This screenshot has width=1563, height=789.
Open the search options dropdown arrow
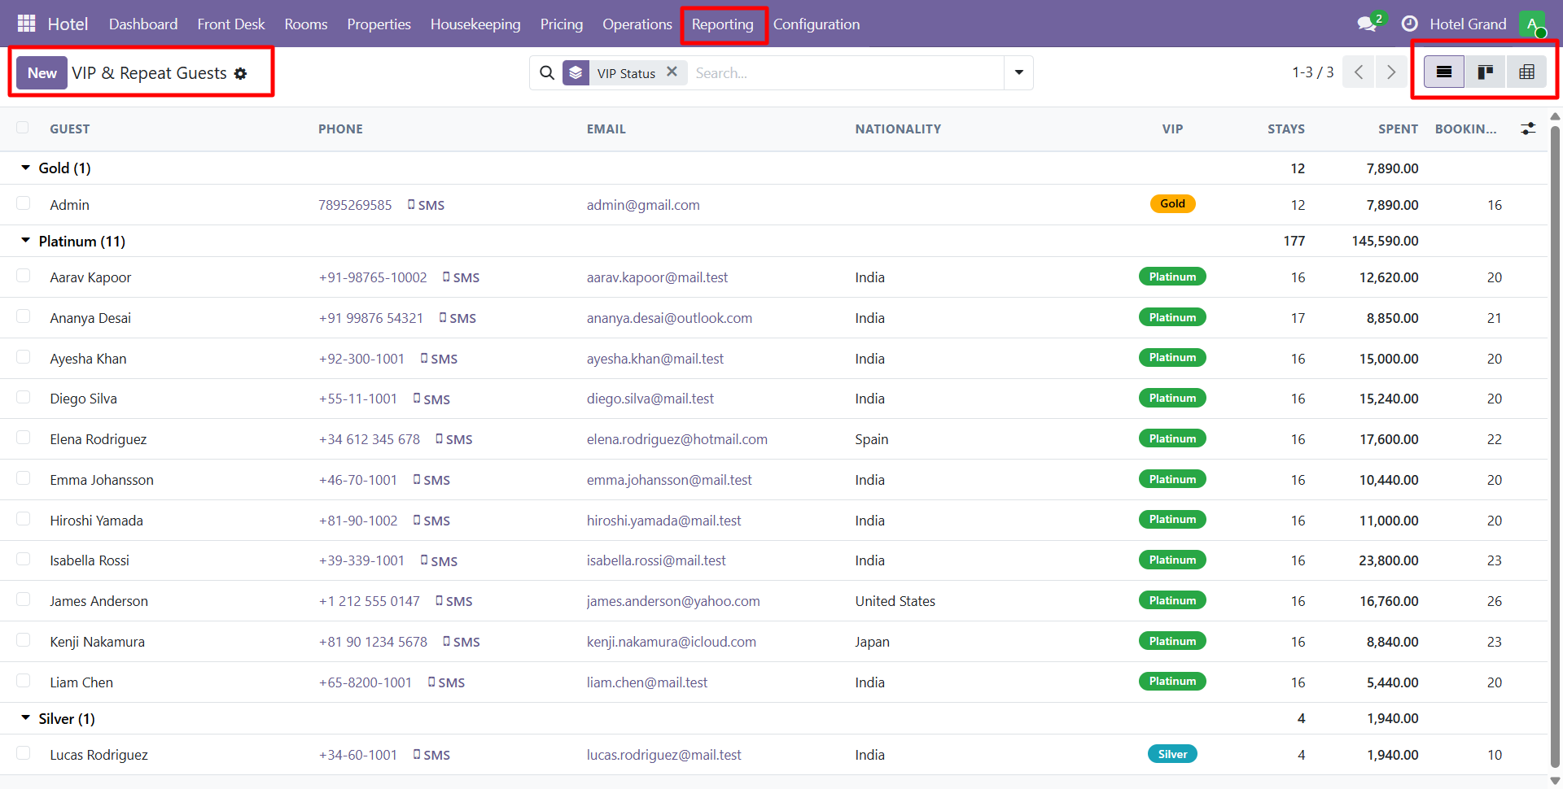pyautogui.click(x=1018, y=72)
